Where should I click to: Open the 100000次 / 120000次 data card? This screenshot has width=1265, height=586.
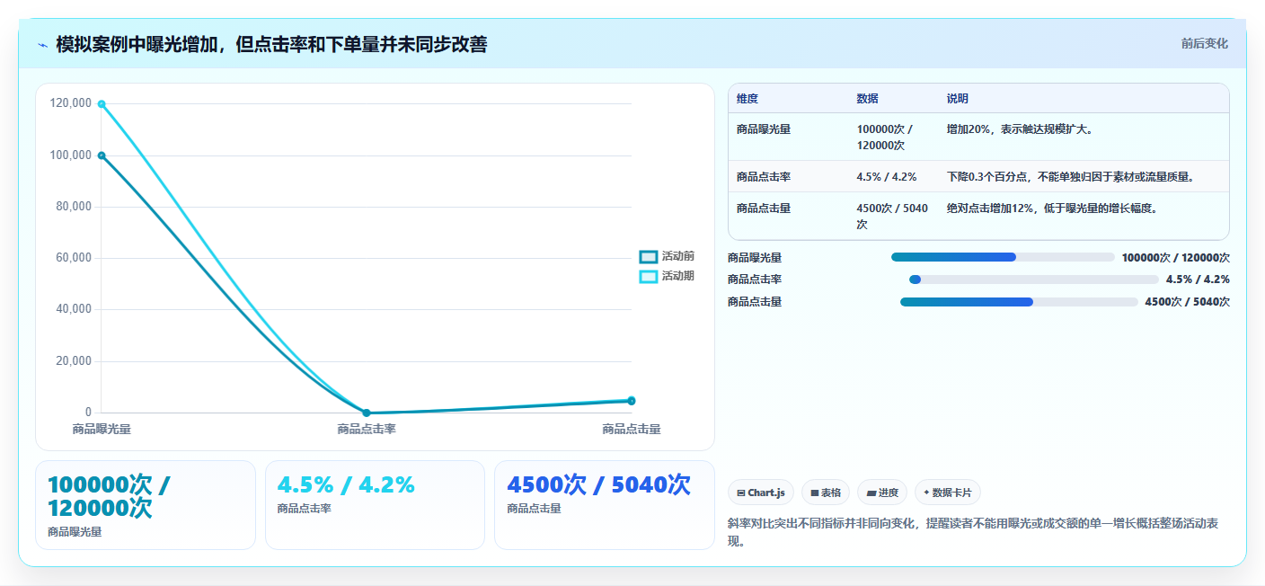tap(146, 504)
